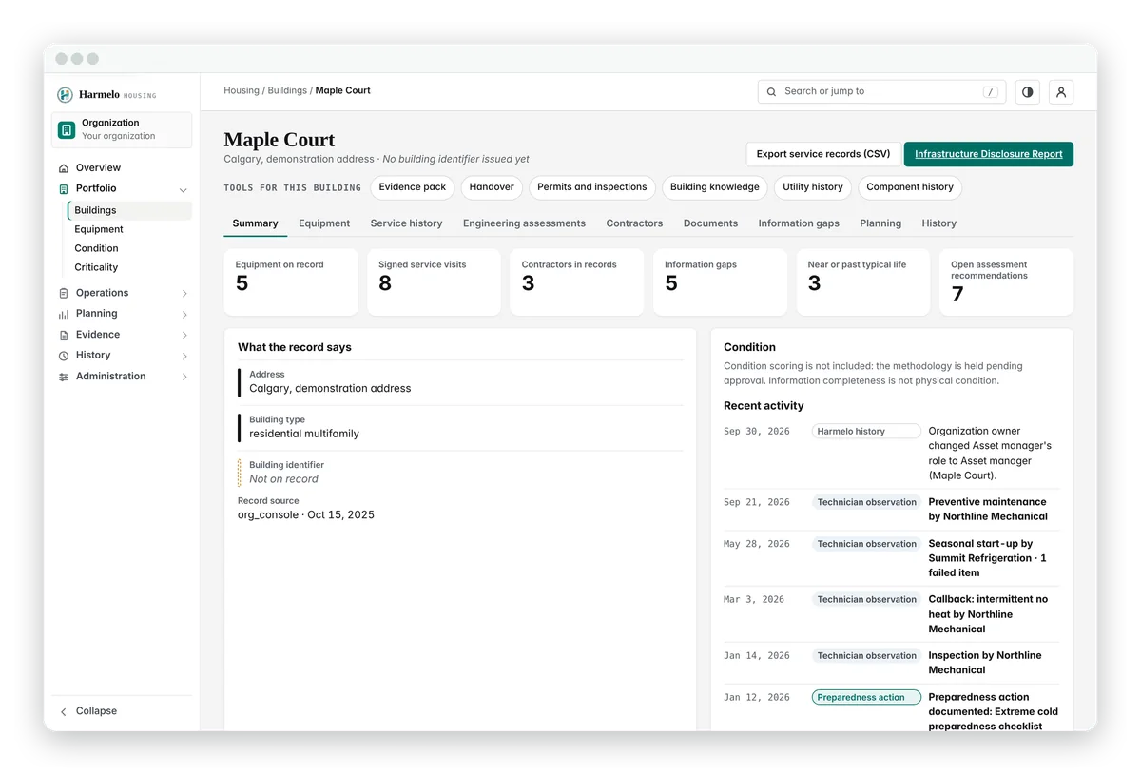Screen dimensions: 1141x775
Task: Open the user account icon
Action: pyautogui.click(x=1061, y=91)
